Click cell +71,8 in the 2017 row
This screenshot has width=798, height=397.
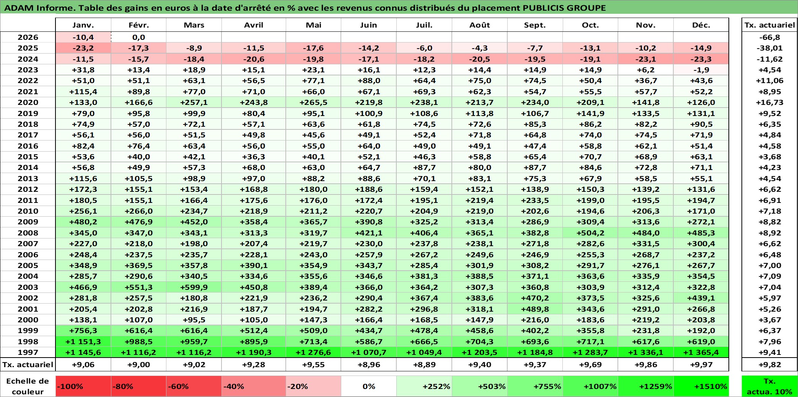(x=480, y=135)
